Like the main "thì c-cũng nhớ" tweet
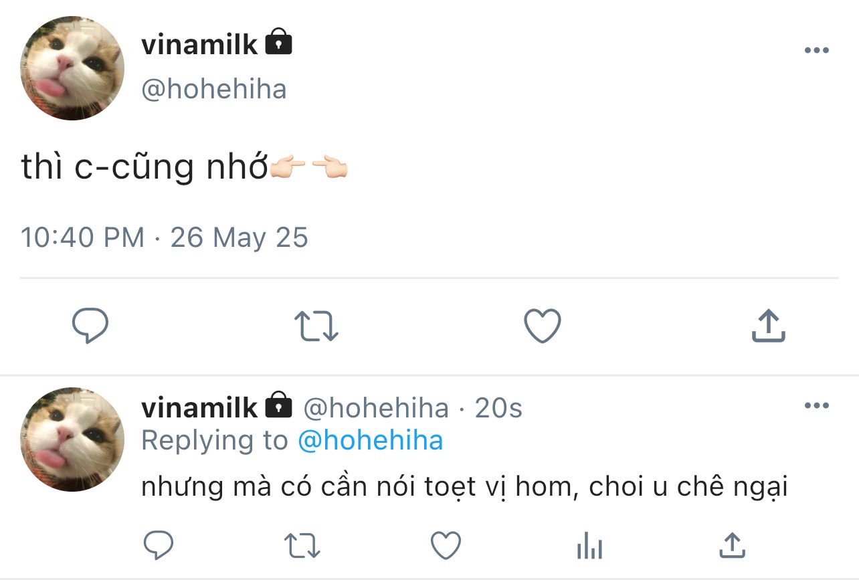Viewport: 859px width, 580px height. point(542,326)
